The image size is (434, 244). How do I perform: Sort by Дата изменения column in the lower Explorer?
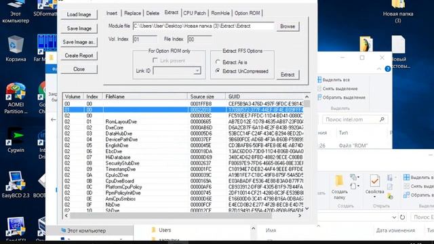click(x=395, y=230)
